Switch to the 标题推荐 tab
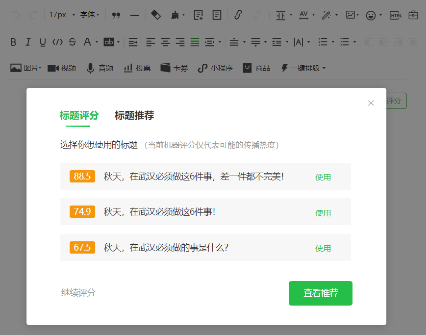 134,116
